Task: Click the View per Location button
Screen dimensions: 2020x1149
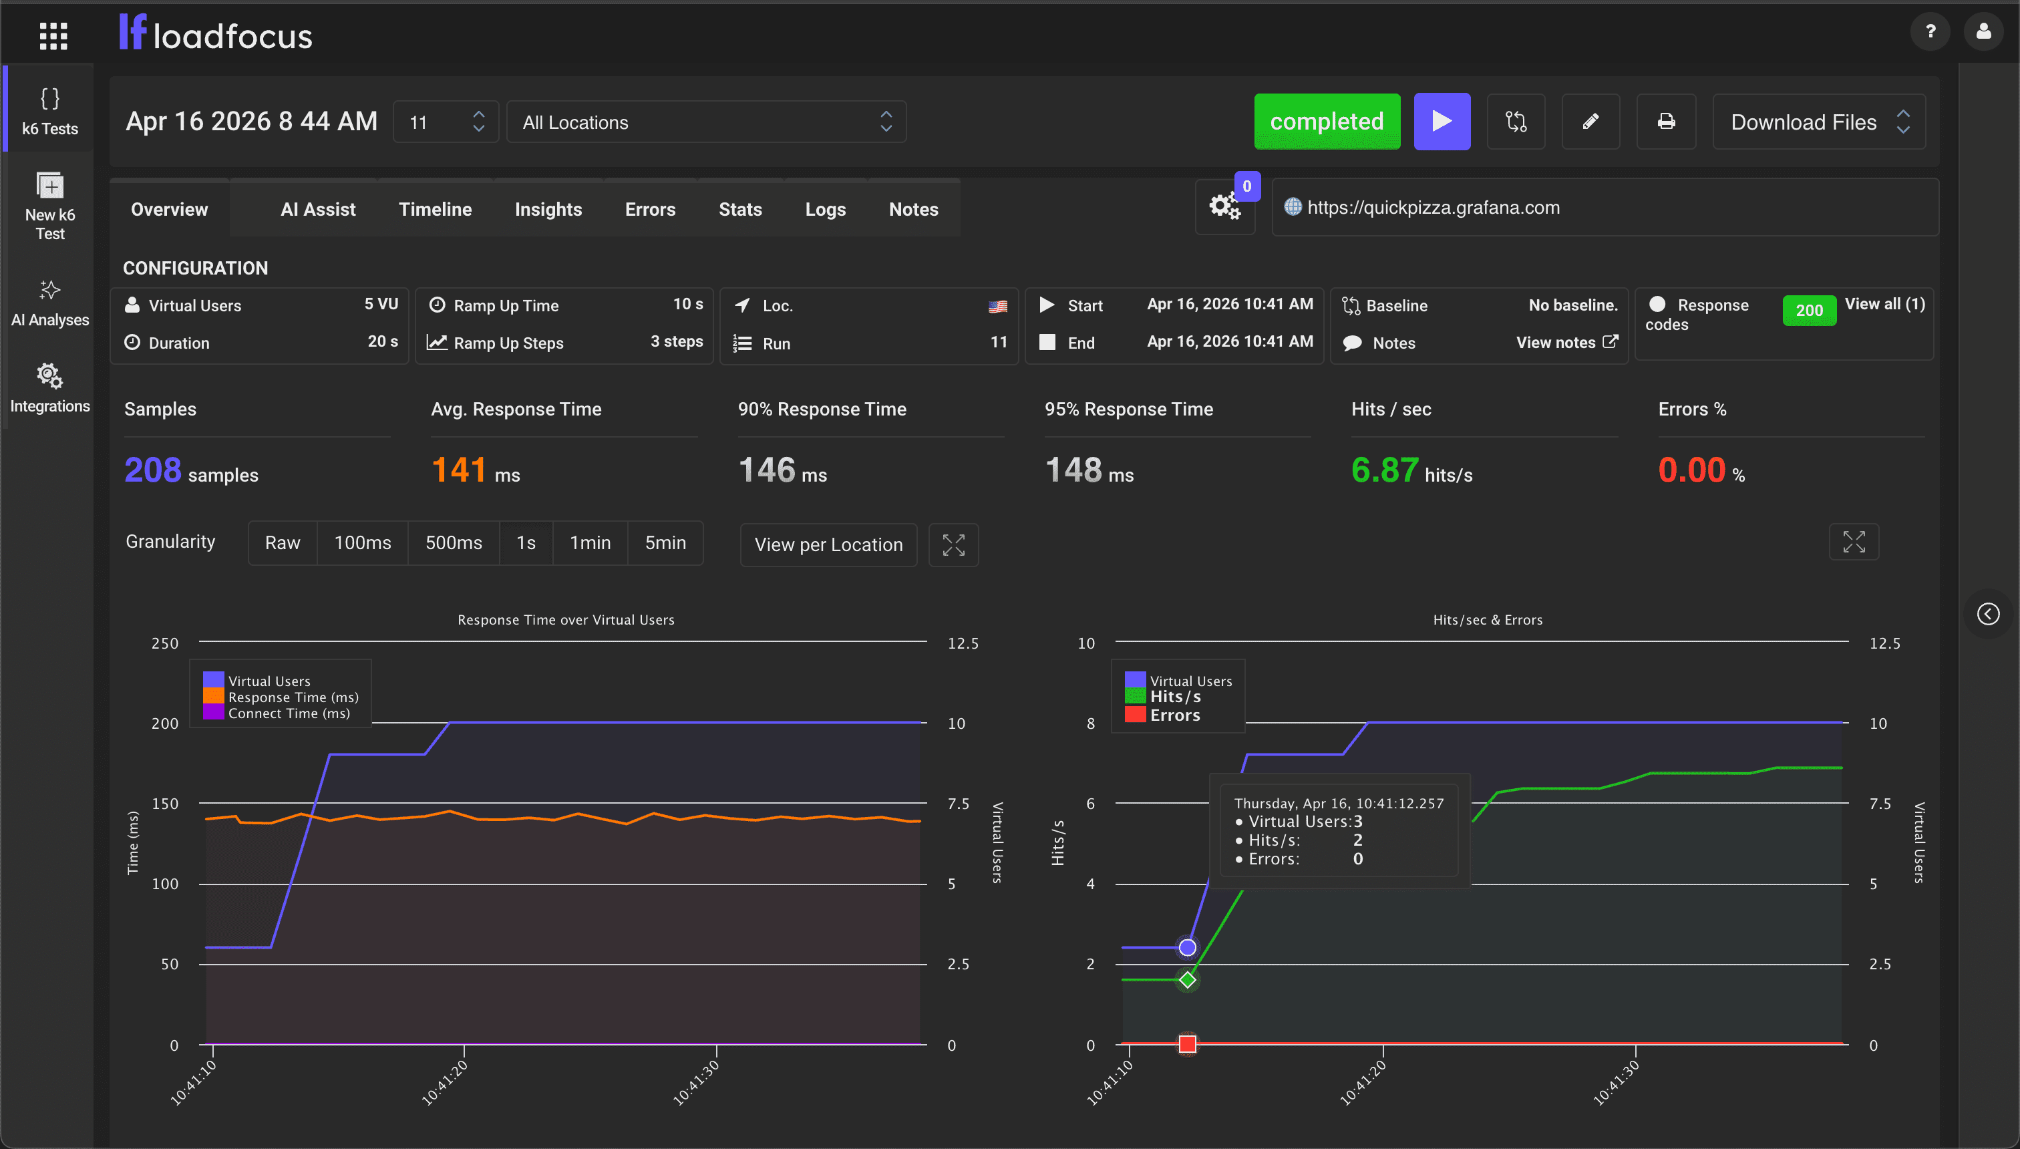Action: tap(828, 544)
